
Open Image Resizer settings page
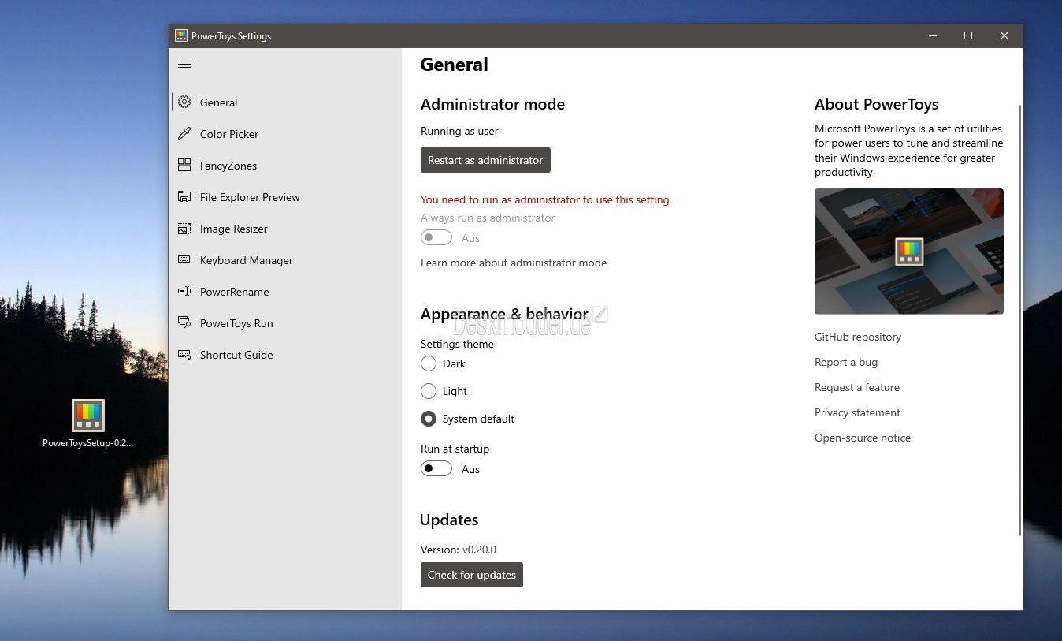[x=285, y=229]
